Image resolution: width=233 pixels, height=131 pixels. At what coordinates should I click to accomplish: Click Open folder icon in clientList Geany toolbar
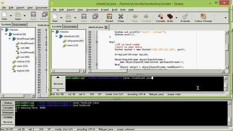pyautogui.click(x=68, y=16)
